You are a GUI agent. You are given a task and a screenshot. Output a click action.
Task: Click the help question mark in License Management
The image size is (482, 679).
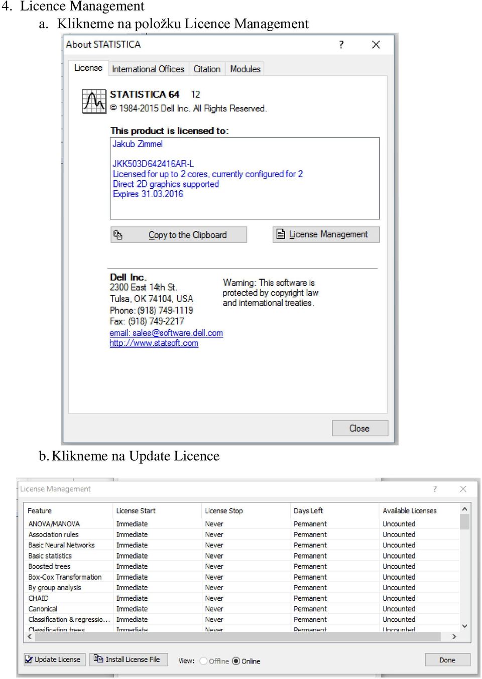coord(435,489)
